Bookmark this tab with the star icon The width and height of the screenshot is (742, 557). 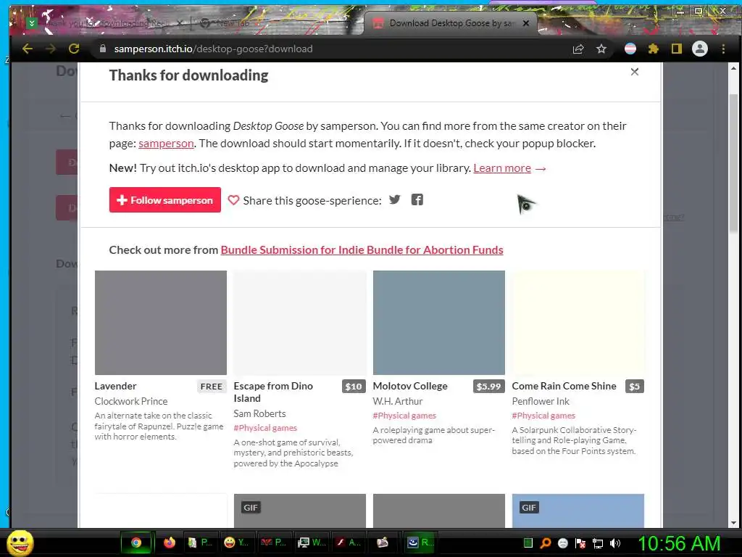pos(601,49)
